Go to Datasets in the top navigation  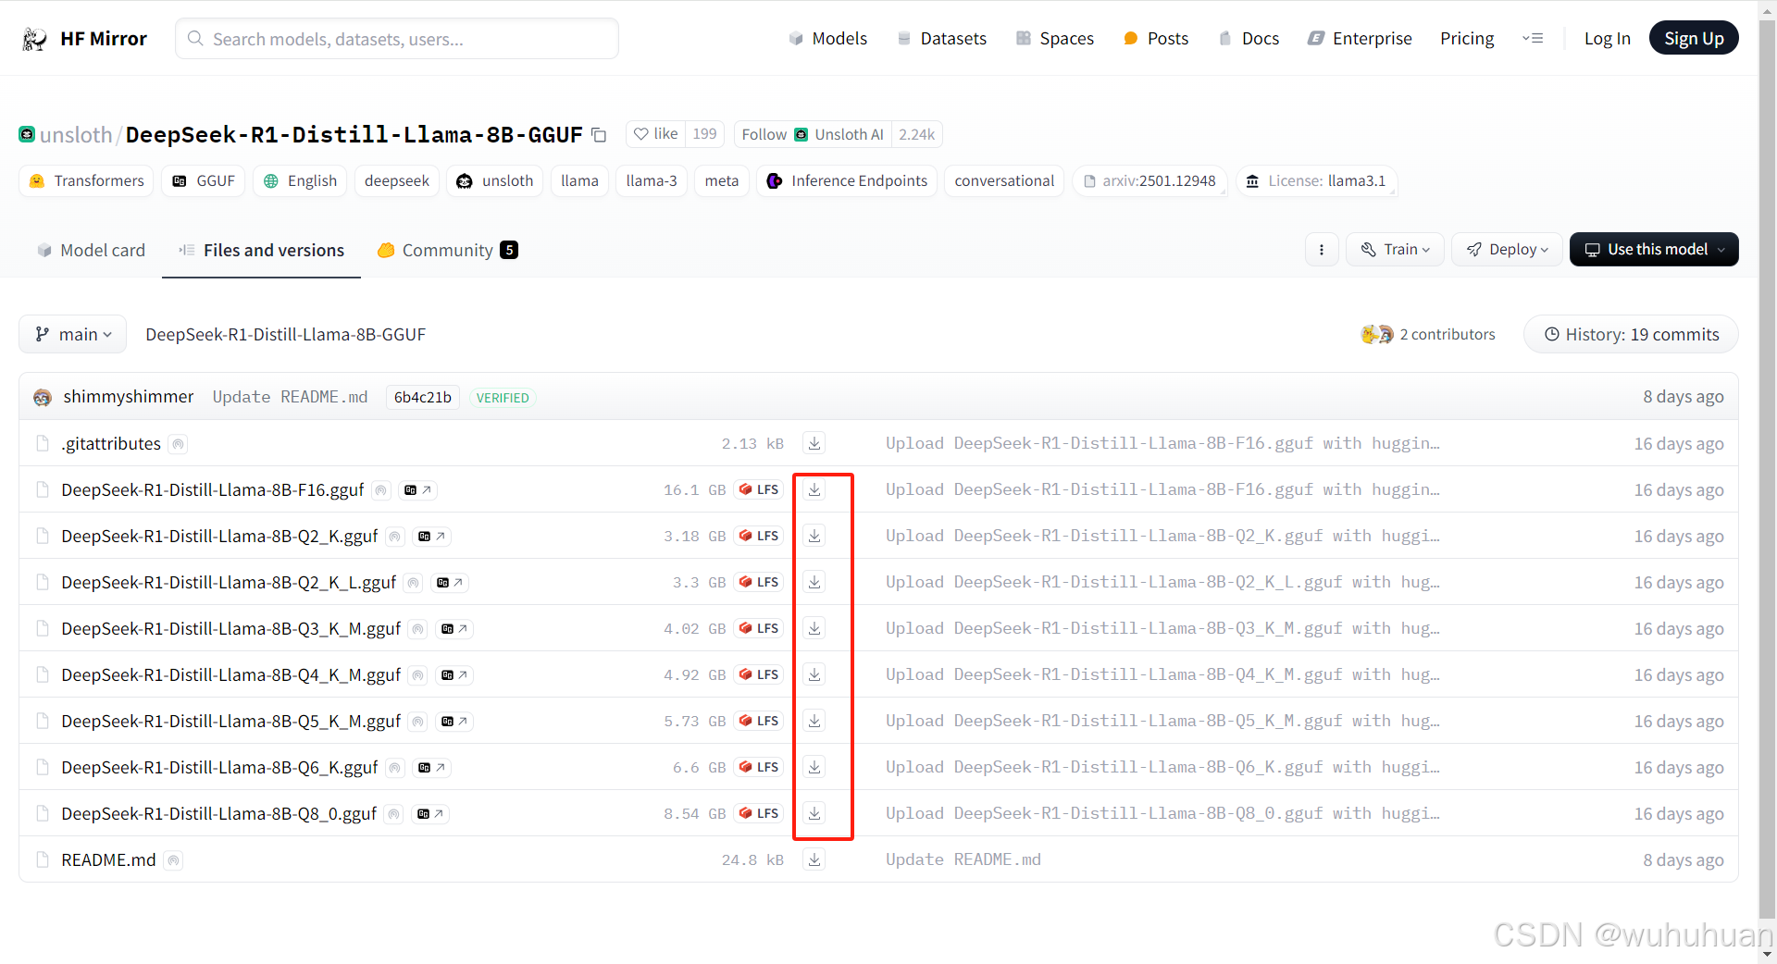coord(941,38)
